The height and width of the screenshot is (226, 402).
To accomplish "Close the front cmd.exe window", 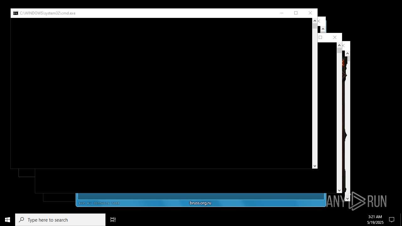I will (x=310, y=13).
